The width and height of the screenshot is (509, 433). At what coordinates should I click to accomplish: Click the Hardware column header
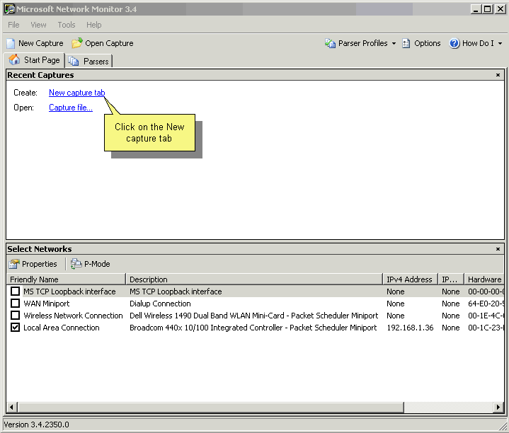tap(484, 279)
